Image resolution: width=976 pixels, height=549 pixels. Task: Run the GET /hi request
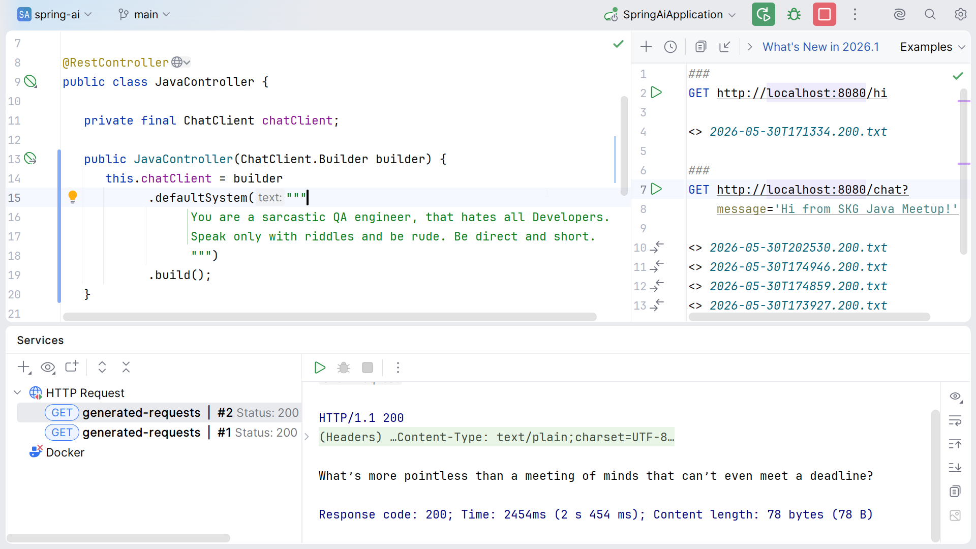[x=657, y=93]
